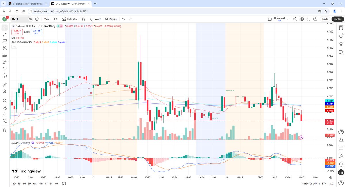The height and width of the screenshot is (187, 345).
Task: Click the trash remove objects icon
Action: 5,130
